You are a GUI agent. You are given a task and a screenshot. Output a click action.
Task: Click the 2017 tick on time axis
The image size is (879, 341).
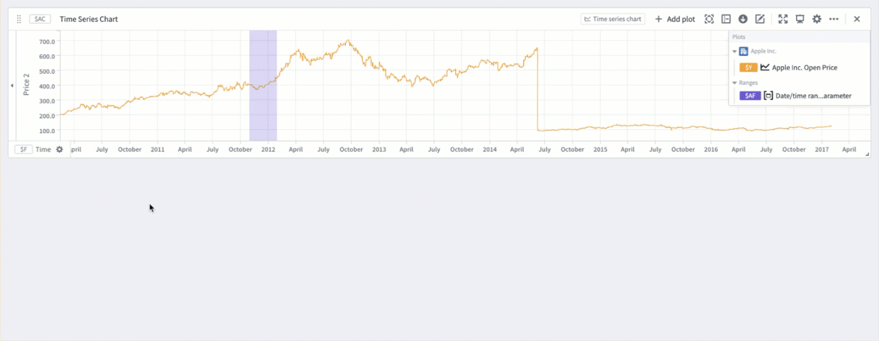[x=821, y=149]
